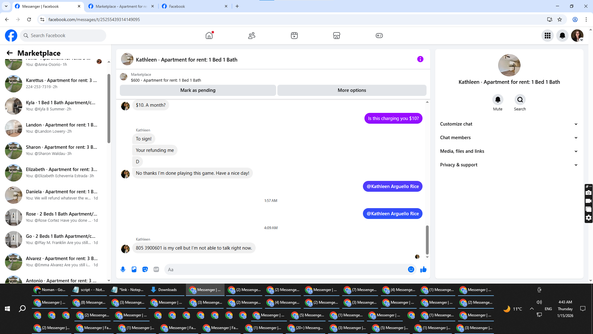Open Facebook notifications bell
Viewport: 593px width, 334px height.
click(562, 36)
